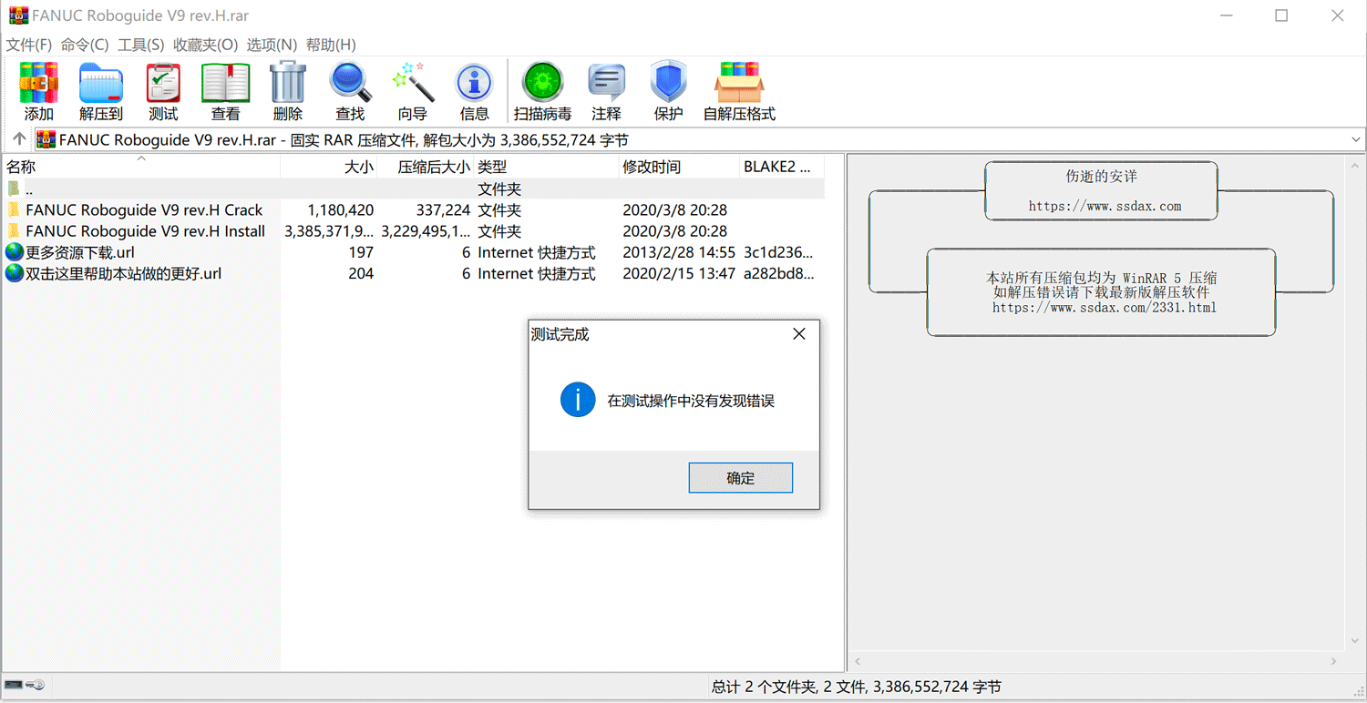Click comment pane horizontal scroll left arrow
Viewport: 1367px width, 703px height.
click(x=858, y=661)
